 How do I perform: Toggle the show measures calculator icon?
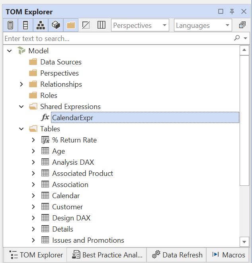click(x=10, y=25)
